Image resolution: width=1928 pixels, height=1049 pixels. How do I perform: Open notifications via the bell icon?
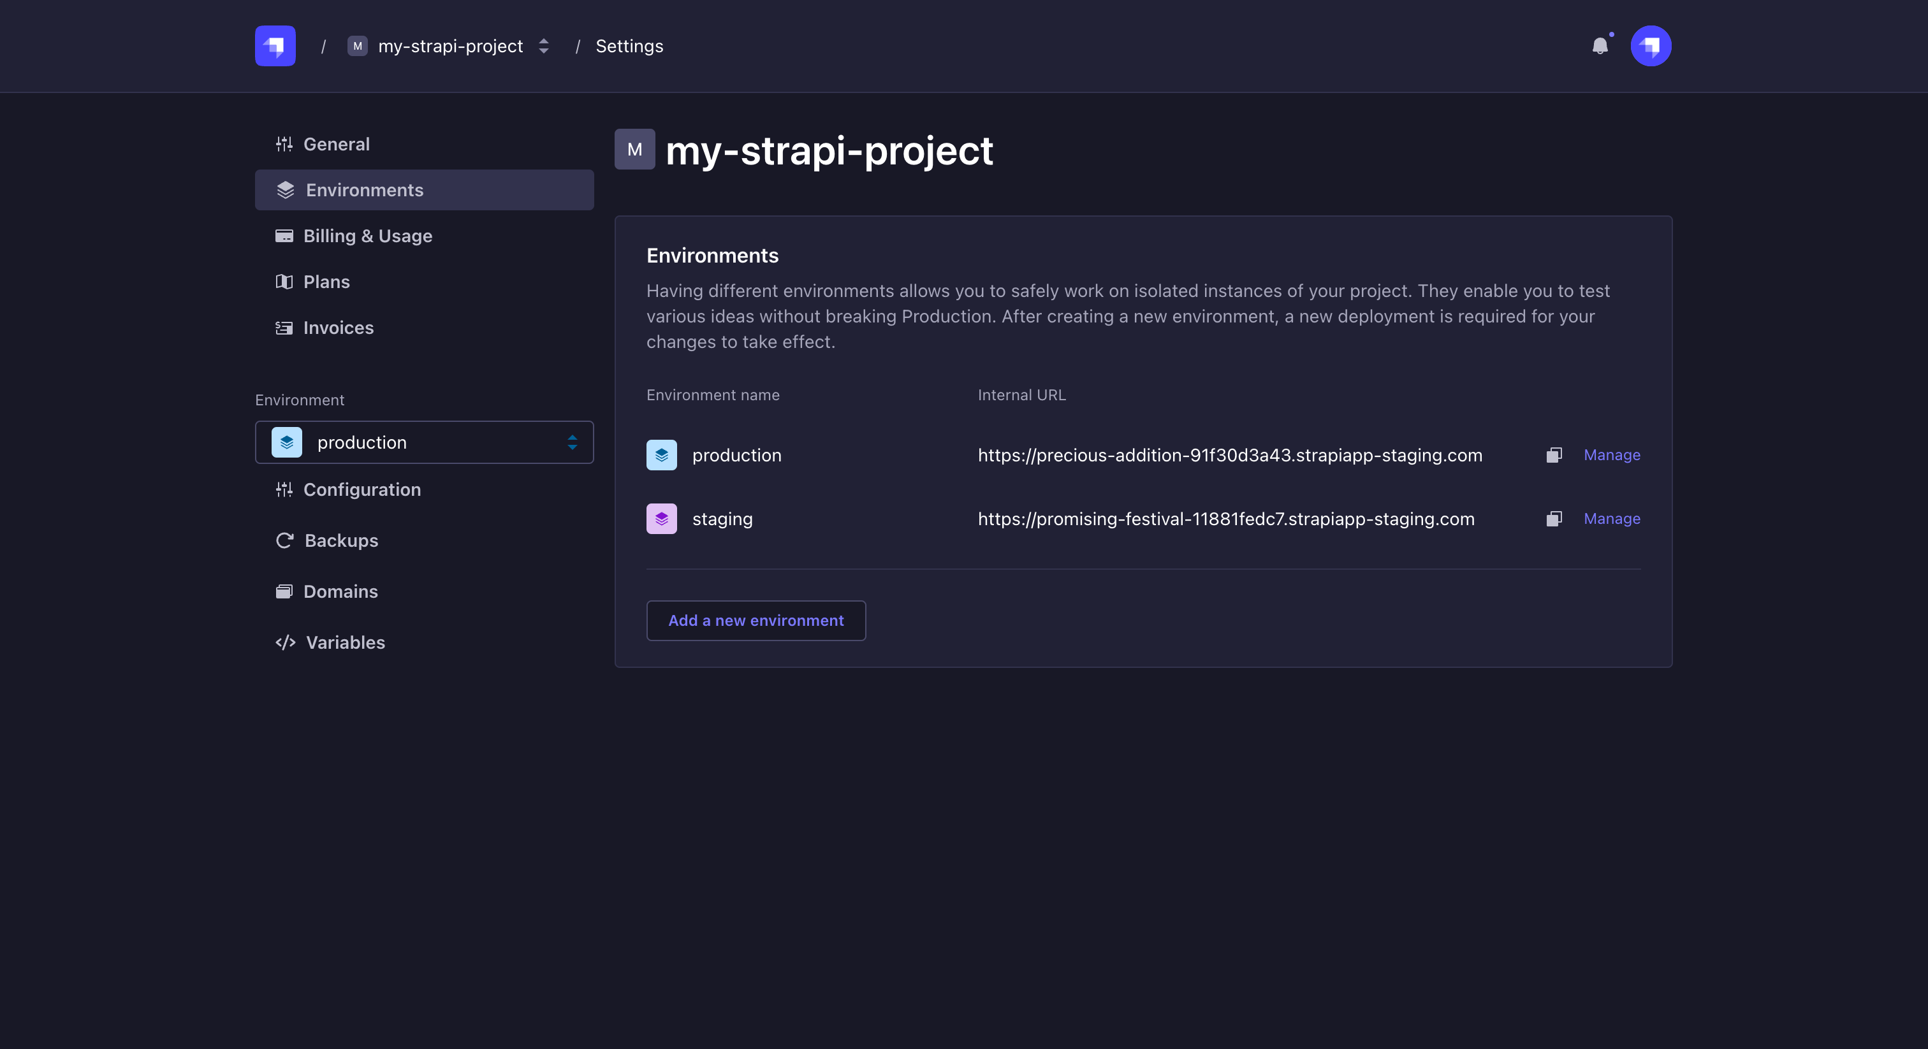pyautogui.click(x=1601, y=47)
